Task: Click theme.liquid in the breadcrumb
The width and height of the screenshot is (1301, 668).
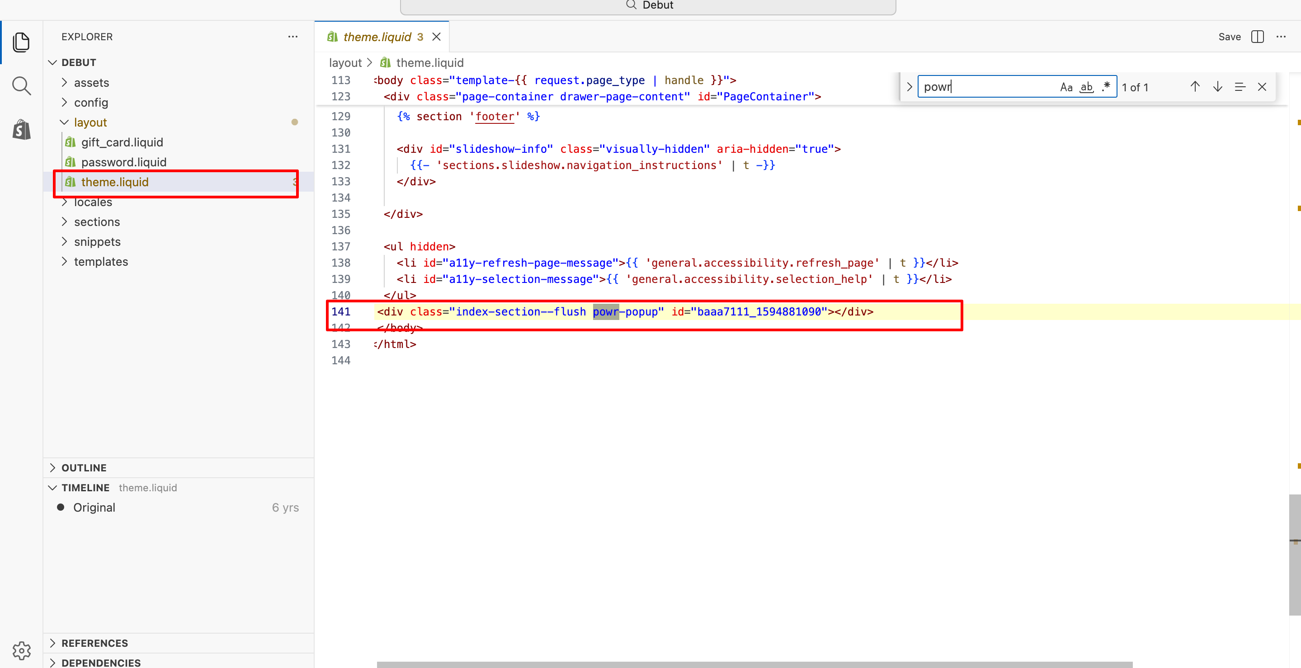Action: [429, 63]
